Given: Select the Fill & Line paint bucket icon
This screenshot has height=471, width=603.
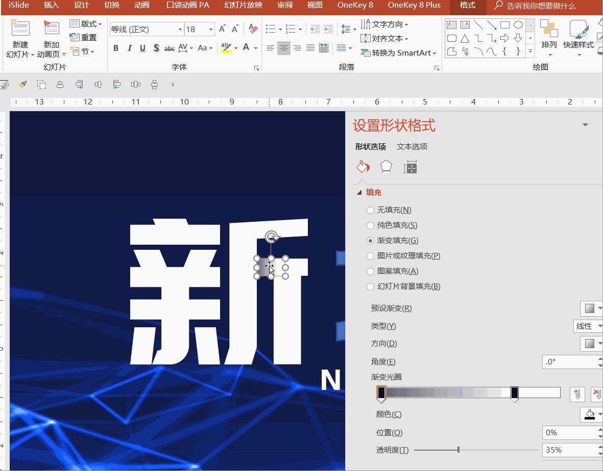Looking at the screenshot, I should [363, 167].
